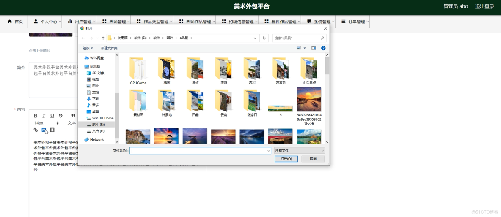Click the insert video icon in the editor
Viewport: 501px width, 217px height.
click(52, 130)
